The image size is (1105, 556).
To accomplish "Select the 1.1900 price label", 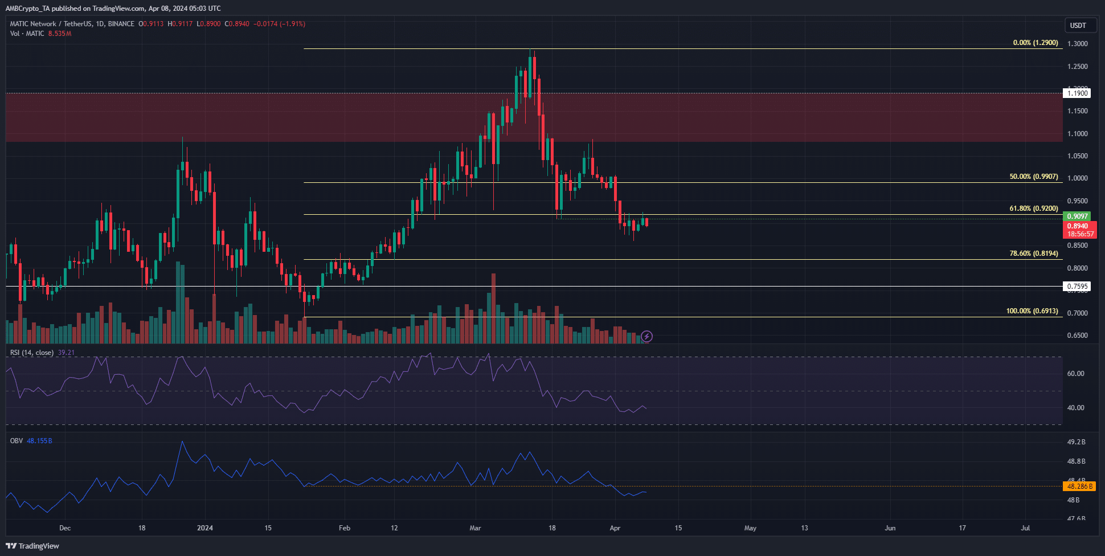I will [1077, 93].
